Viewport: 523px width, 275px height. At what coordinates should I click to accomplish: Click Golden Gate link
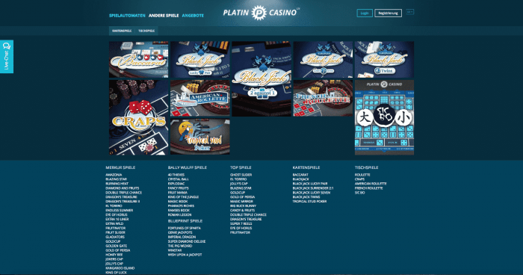(117, 246)
